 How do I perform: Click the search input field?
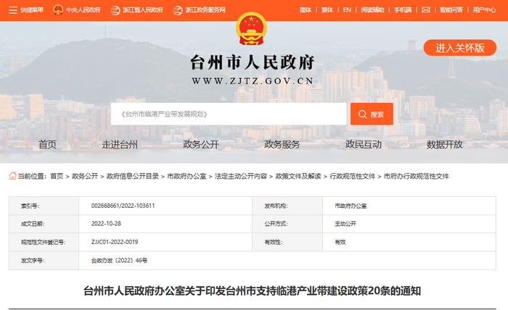click(x=229, y=114)
